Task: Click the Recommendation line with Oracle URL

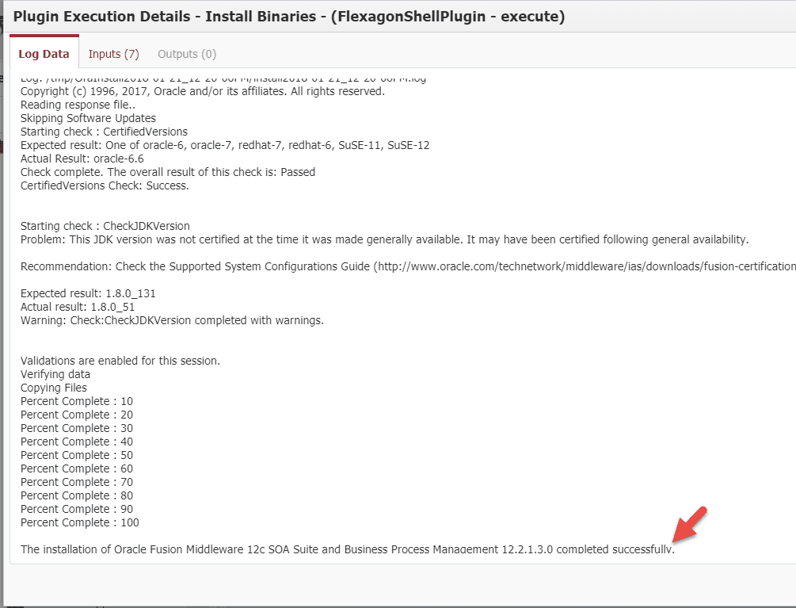Action: [408, 266]
